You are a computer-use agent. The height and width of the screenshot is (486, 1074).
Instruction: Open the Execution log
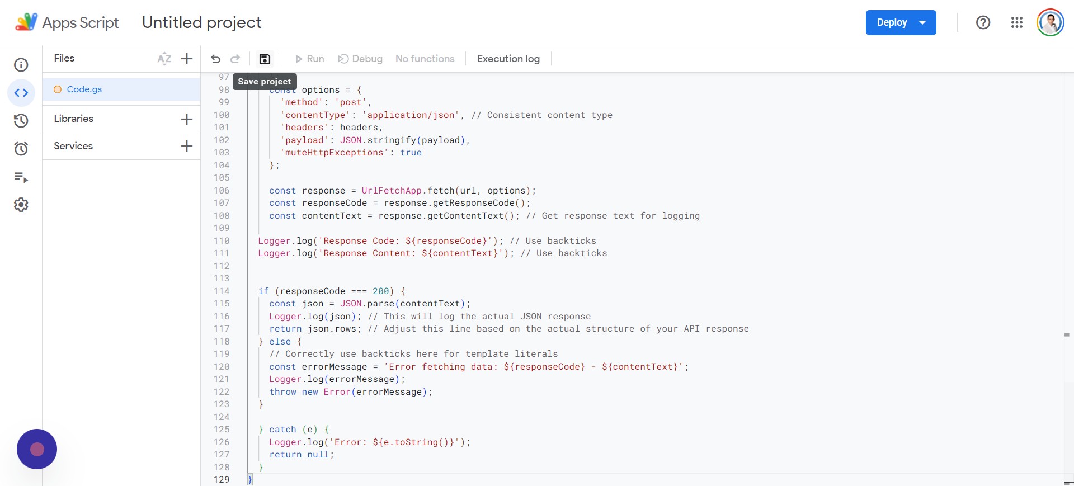(508, 59)
